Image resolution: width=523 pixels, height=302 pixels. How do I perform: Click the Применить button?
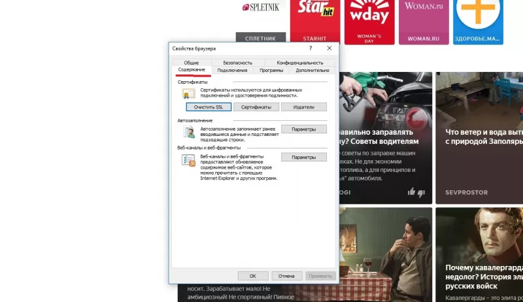point(320,276)
